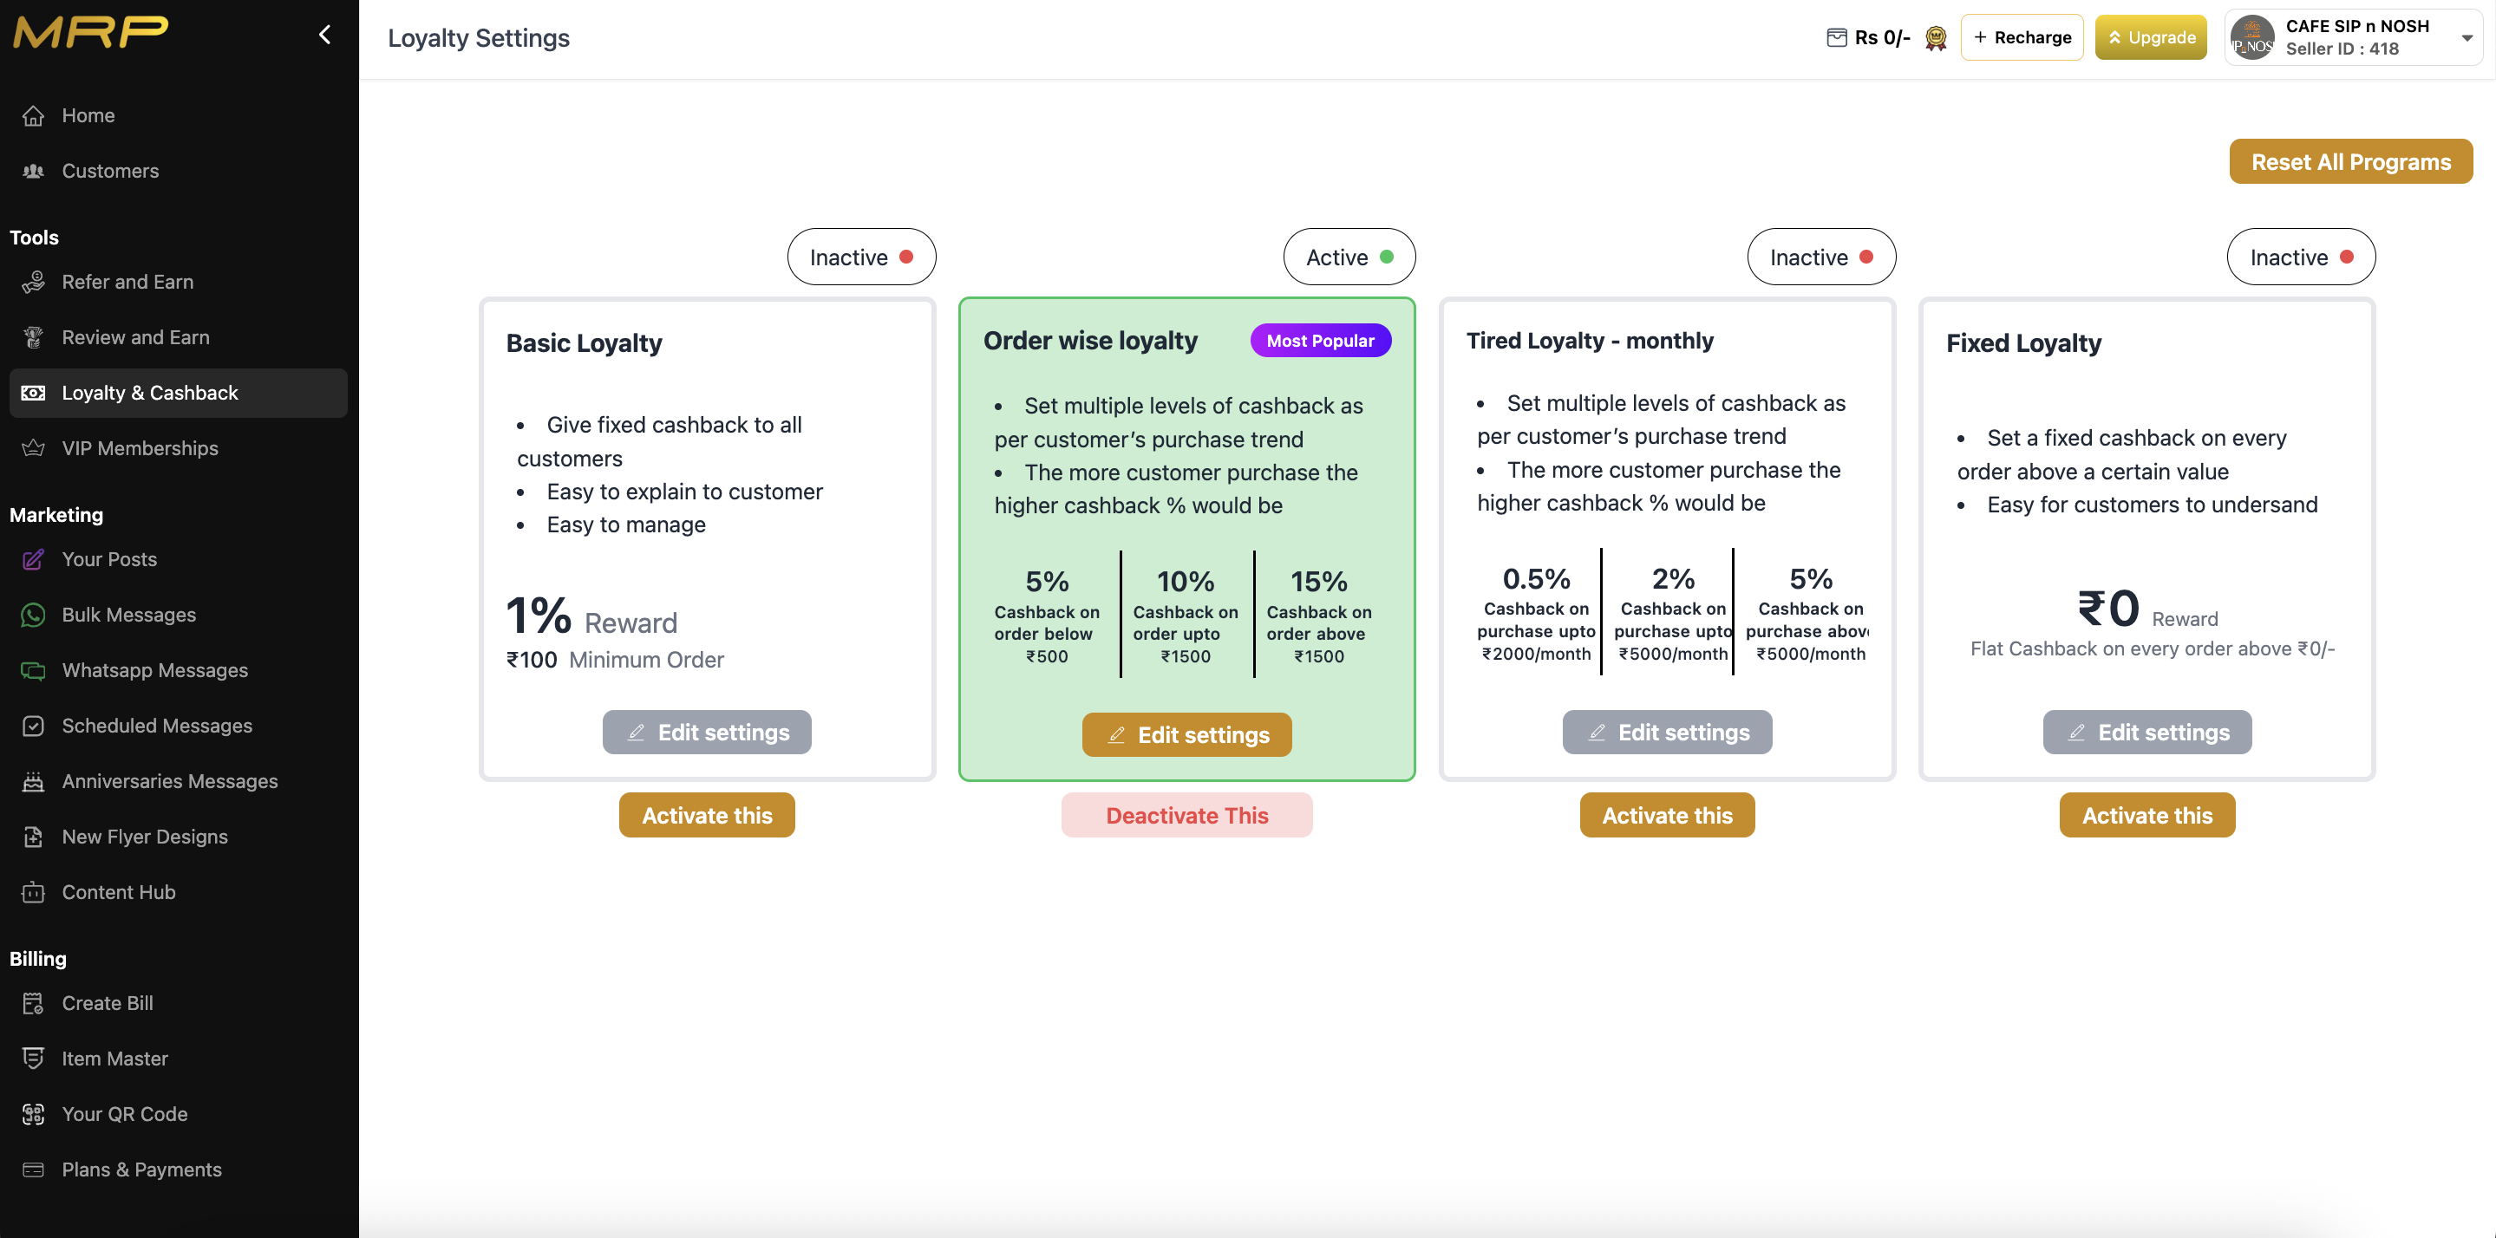Viewport: 2496px width, 1238px height.
Task: Click Edit settings on Tired Loyalty card
Action: tap(1667, 733)
